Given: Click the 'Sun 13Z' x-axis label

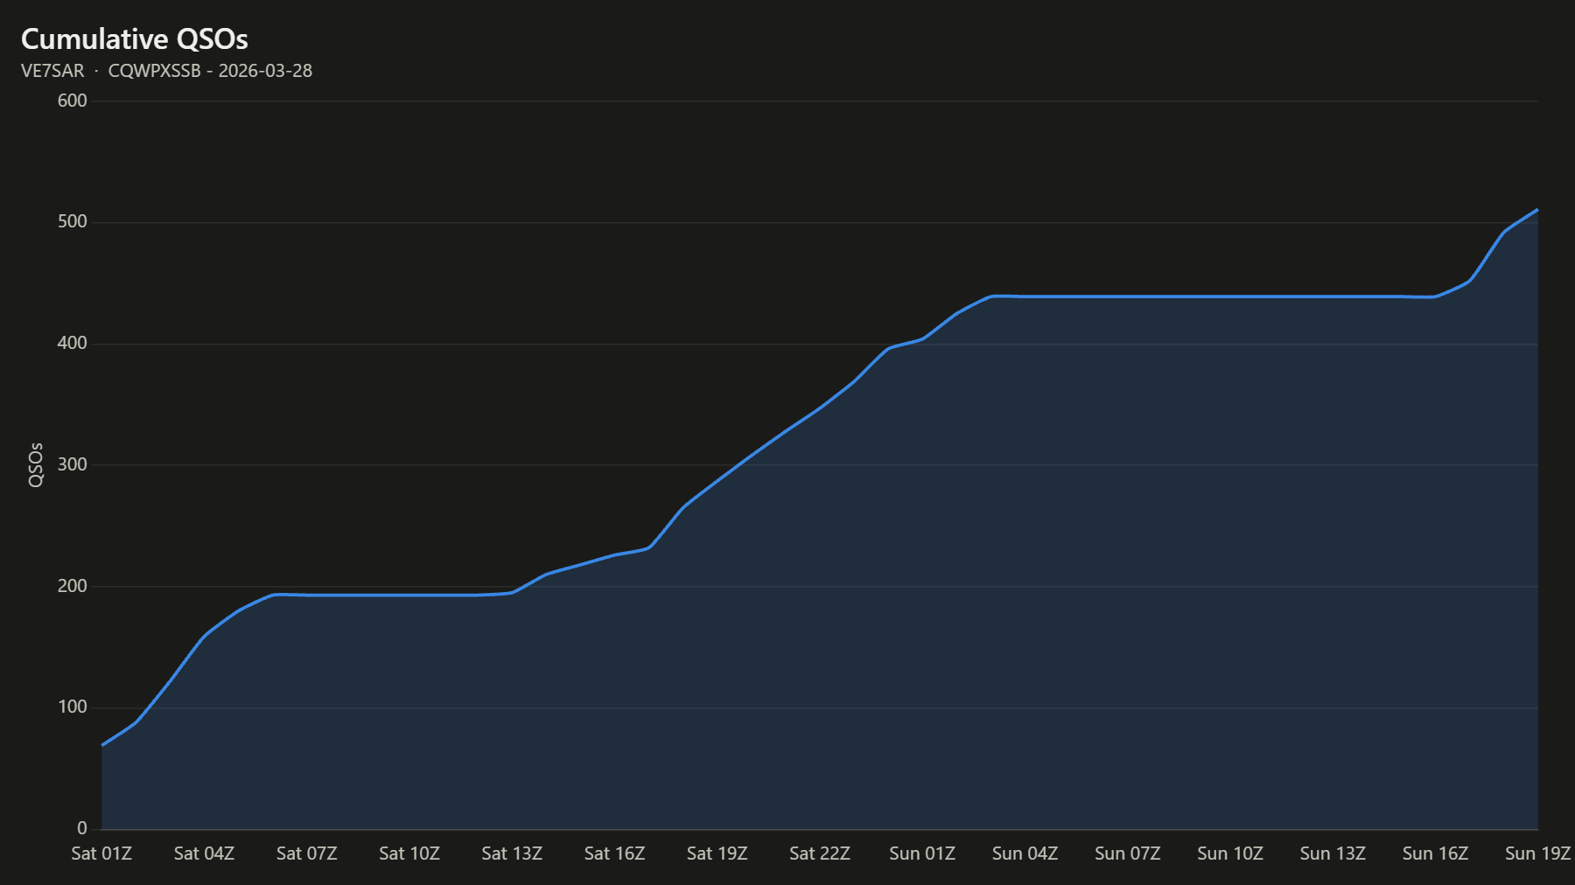Looking at the screenshot, I should click(1333, 854).
